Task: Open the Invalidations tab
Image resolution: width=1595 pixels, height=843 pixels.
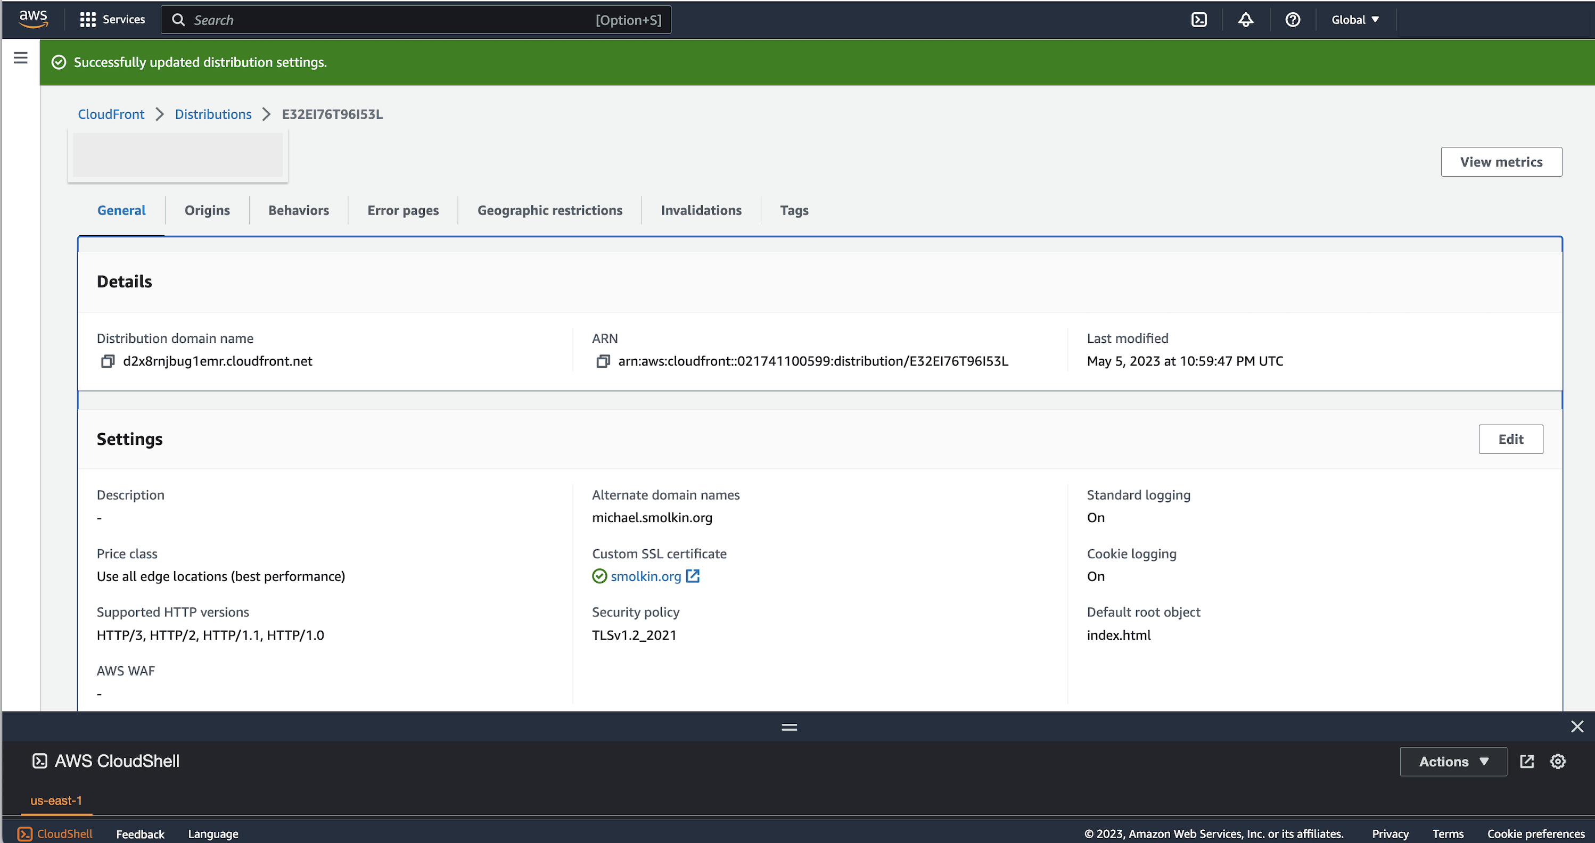Action: [x=701, y=210]
